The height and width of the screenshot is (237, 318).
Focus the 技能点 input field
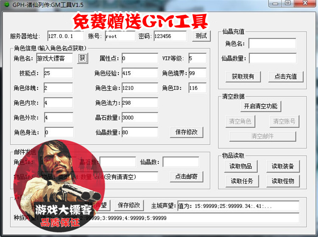coord(58,73)
